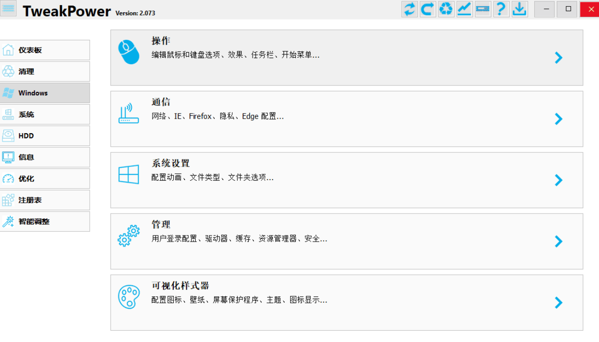599x342 pixels.
Task: Open the 智能调整 sidebar section
Action: (45, 221)
